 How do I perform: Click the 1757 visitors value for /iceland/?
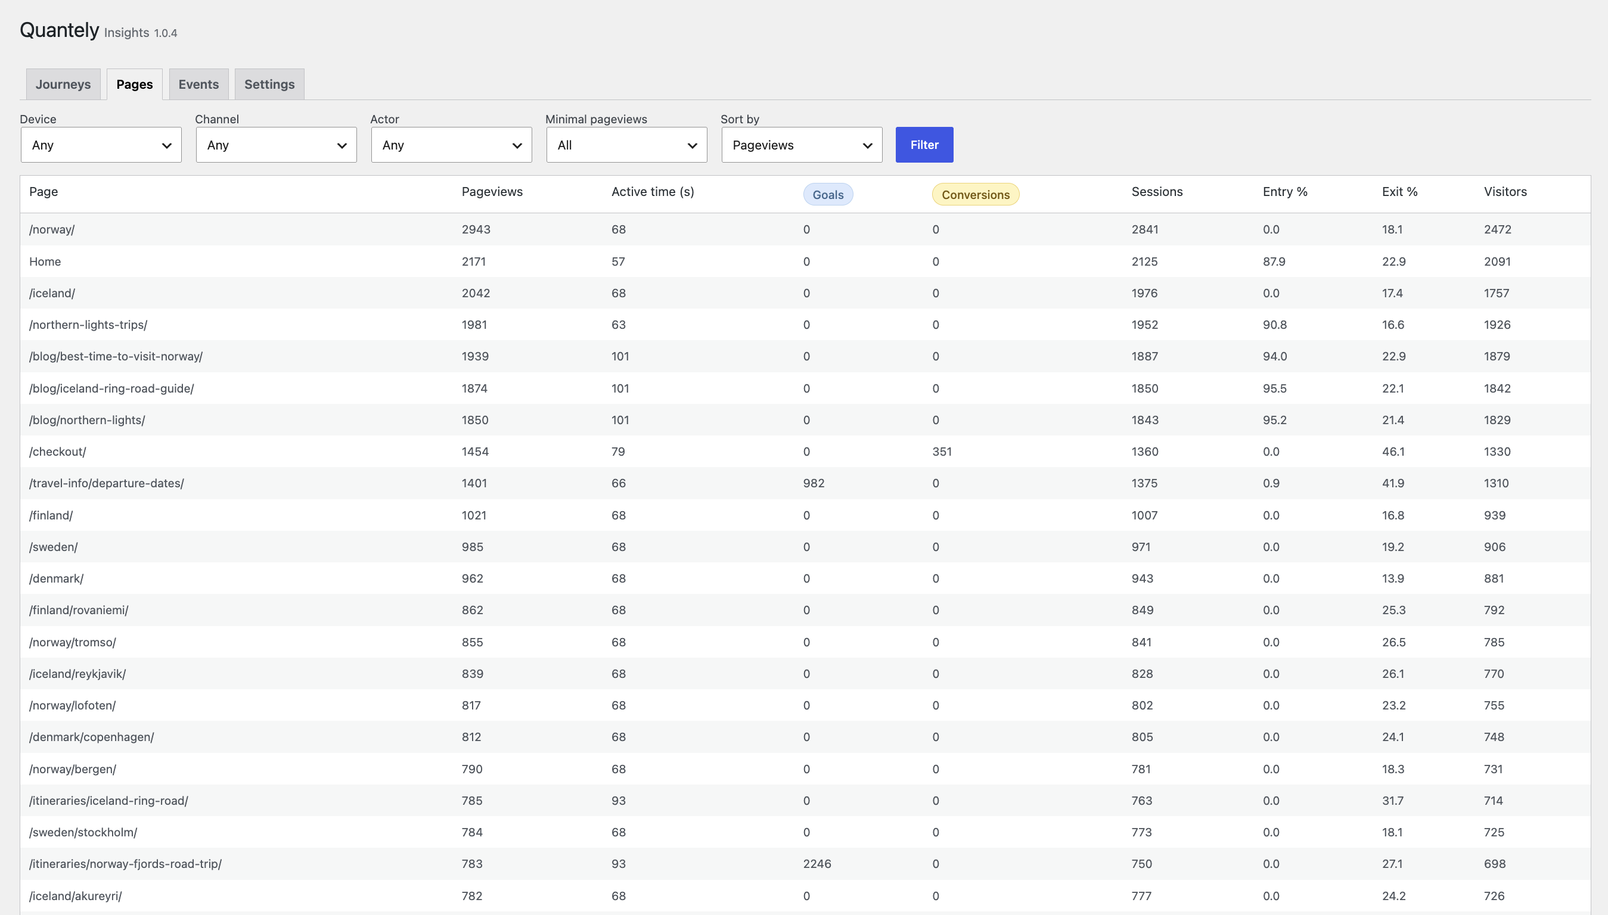pyautogui.click(x=1496, y=293)
